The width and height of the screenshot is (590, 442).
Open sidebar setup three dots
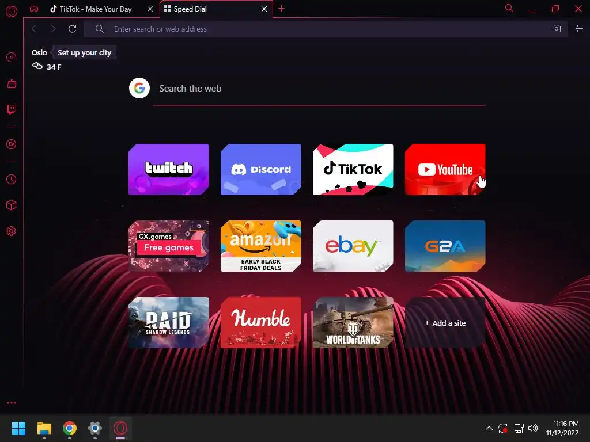[12, 403]
